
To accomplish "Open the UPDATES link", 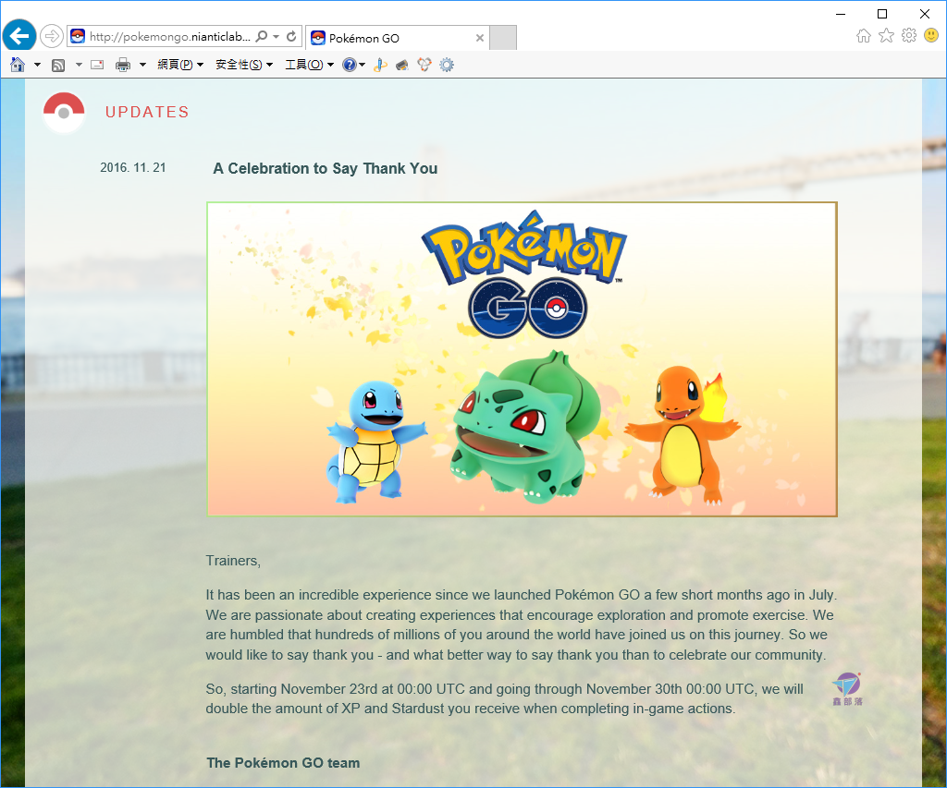I will click(147, 112).
